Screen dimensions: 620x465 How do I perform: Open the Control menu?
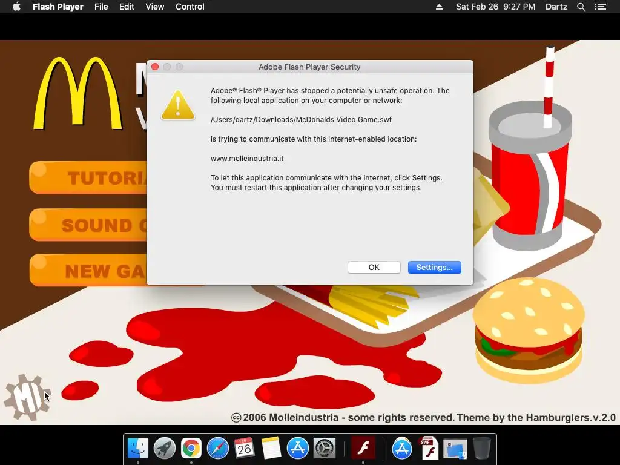(190, 7)
